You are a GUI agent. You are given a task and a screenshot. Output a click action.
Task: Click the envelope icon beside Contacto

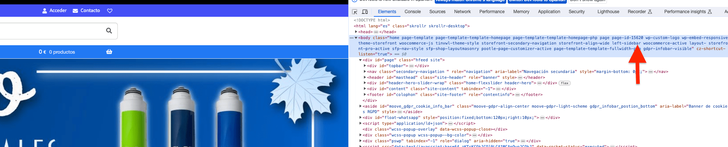[x=75, y=11]
